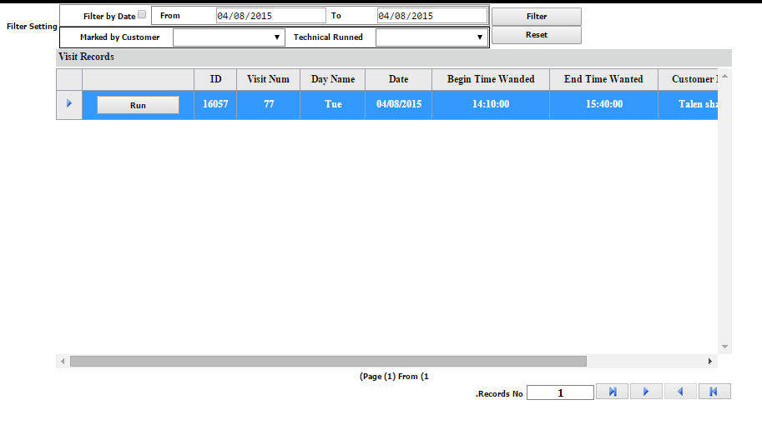Click the row selector arrow for record 16057
The image size is (762, 425).
68,104
